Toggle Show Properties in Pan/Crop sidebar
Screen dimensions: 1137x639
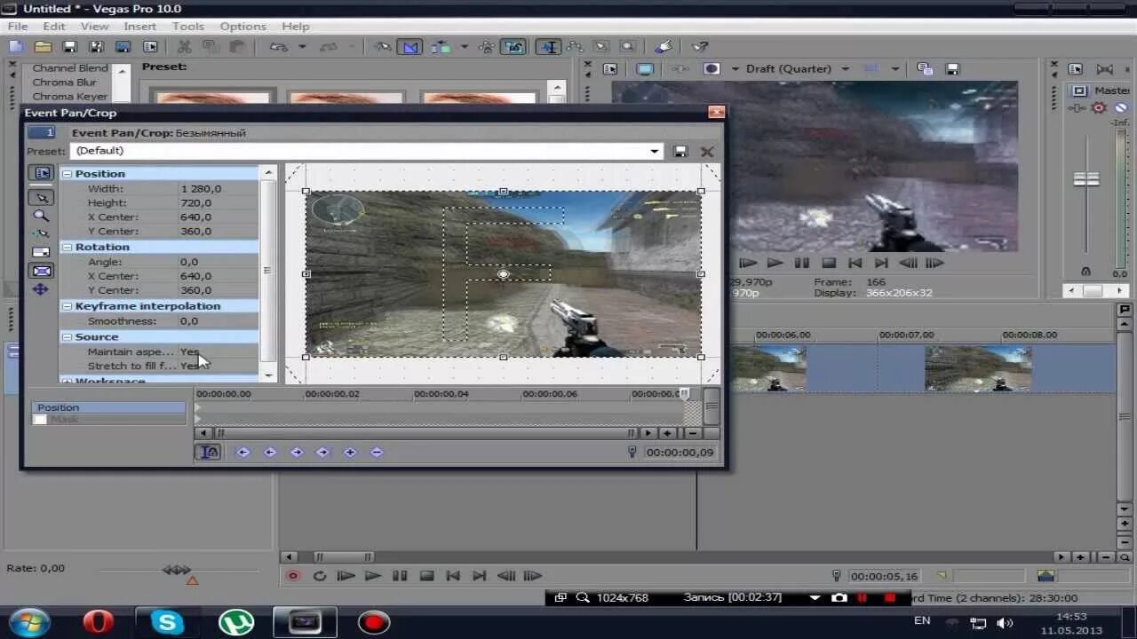point(42,173)
